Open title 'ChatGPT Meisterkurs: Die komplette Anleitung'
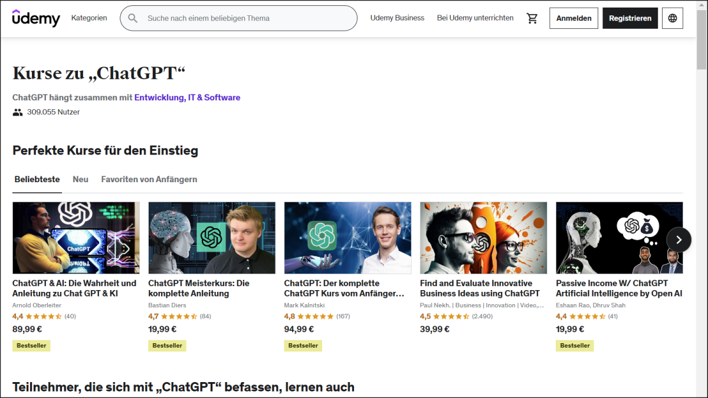This screenshot has width=708, height=398. click(199, 288)
